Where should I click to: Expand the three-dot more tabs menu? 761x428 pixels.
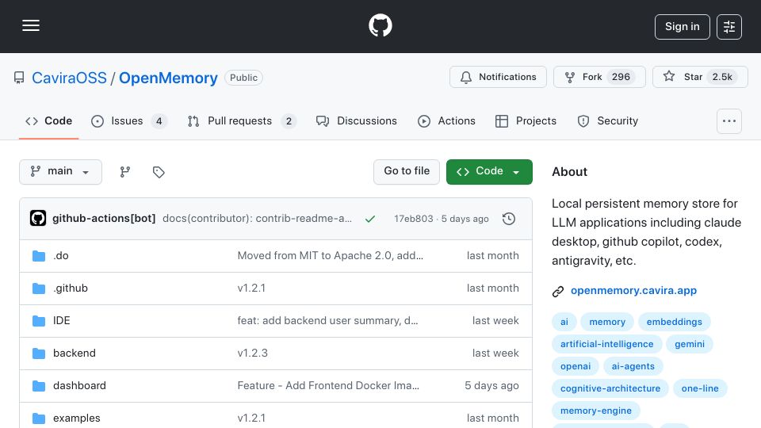pos(729,121)
